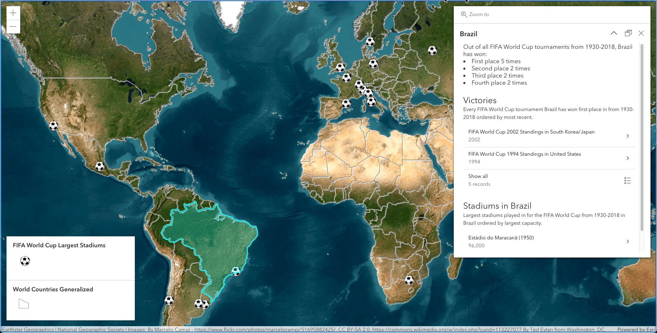Click the 'First place 5 times' bullet
This screenshot has width=657, height=333.
[x=496, y=61]
